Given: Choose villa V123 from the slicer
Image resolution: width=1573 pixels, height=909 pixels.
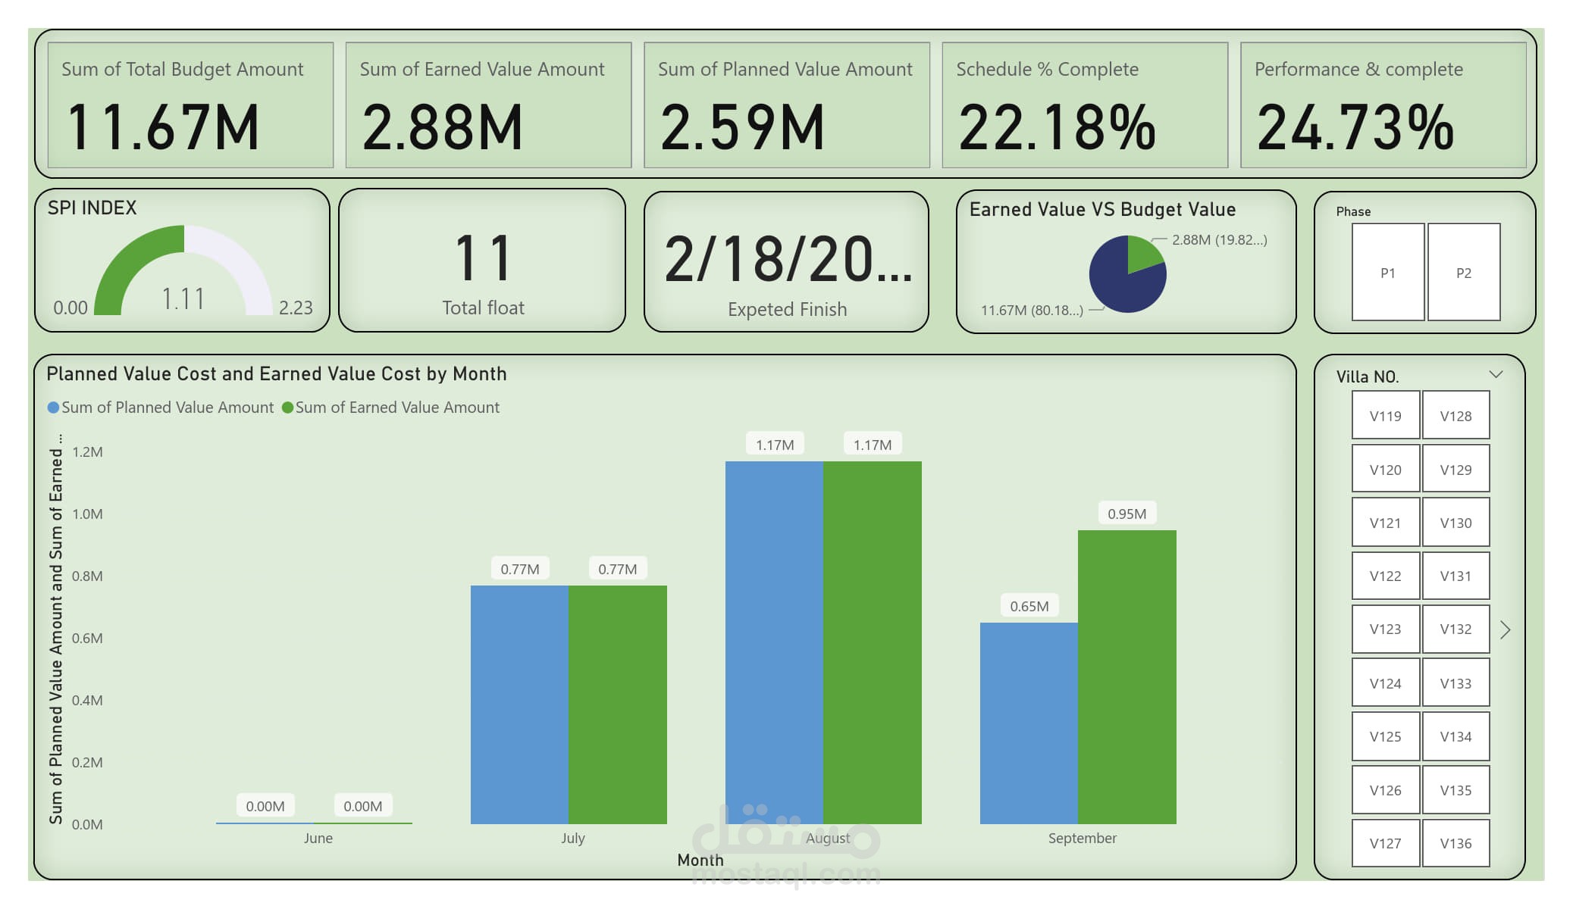Looking at the screenshot, I should pos(1385,629).
